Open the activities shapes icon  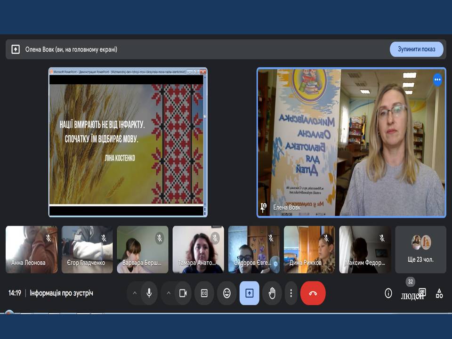point(439,293)
